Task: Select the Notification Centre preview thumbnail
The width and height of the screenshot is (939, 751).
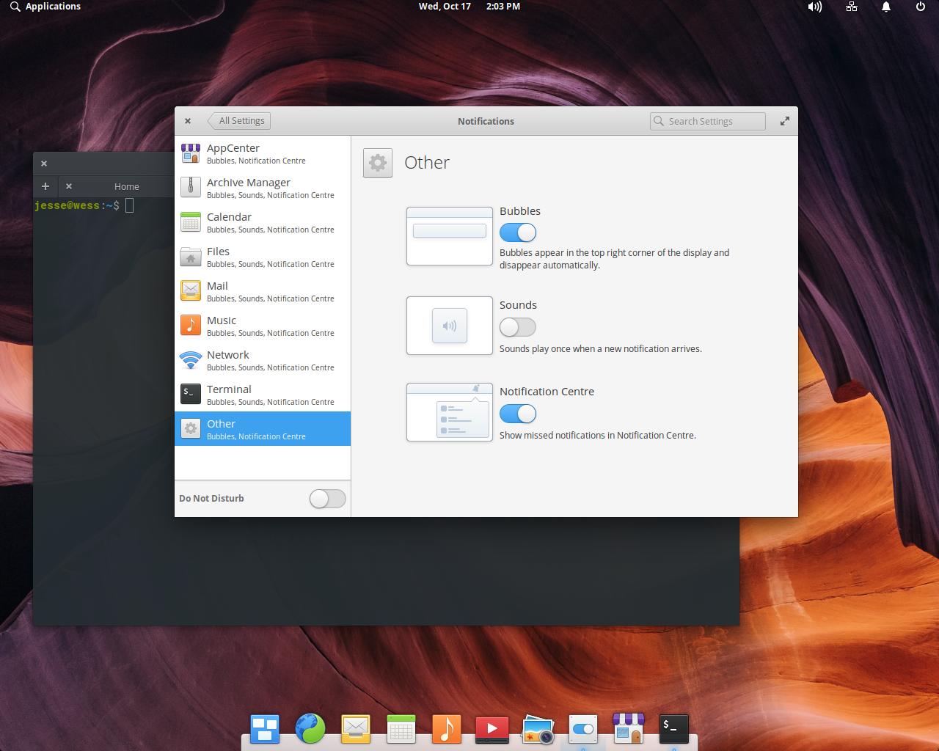Action: point(450,412)
